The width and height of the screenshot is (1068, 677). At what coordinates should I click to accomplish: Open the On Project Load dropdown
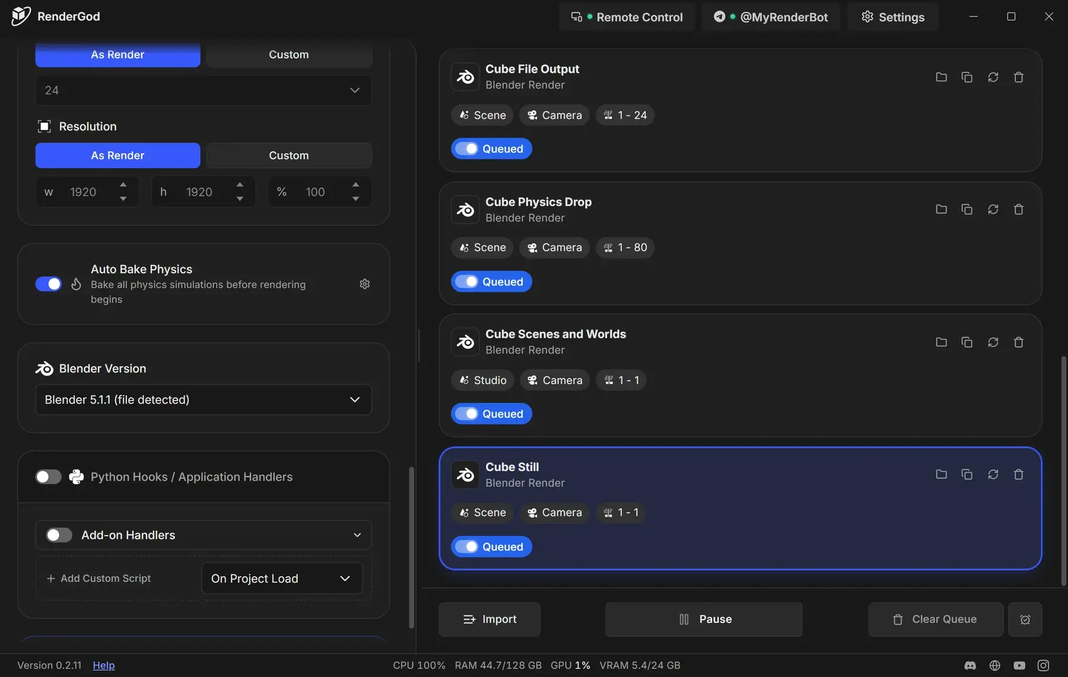click(x=282, y=579)
